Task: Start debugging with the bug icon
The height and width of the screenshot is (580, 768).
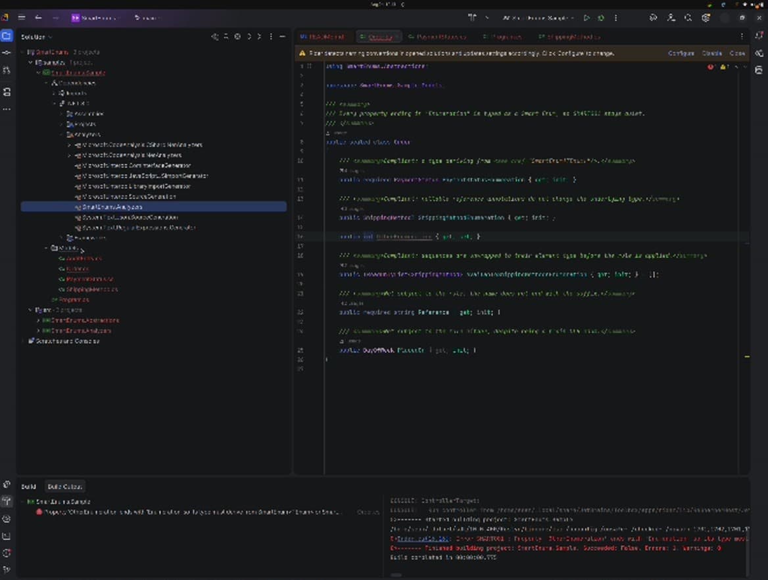Action: [601, 18]
